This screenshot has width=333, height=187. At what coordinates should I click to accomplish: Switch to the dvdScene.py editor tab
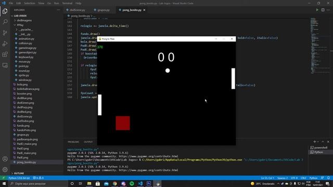[78, 10]
